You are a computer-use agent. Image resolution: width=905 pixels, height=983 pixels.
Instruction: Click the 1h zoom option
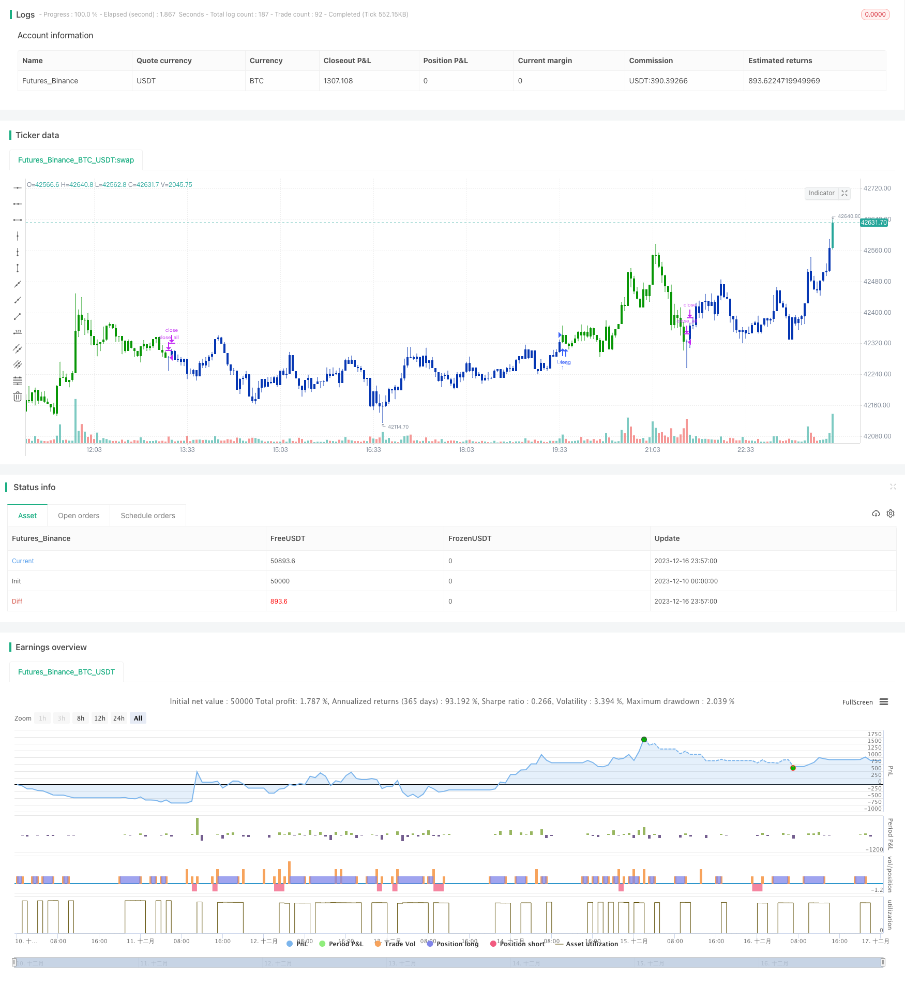[x=42, y=718]
